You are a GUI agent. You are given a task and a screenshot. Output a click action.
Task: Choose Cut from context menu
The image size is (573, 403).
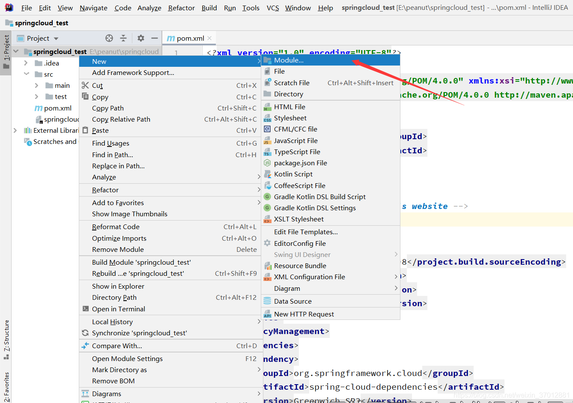[x=170, y=86]
